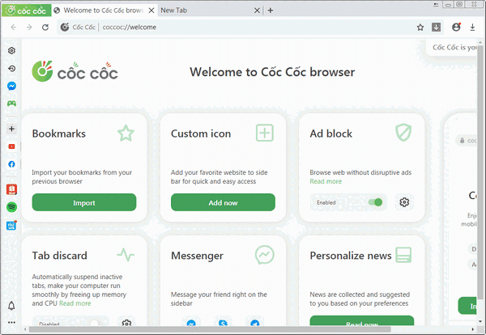
Task: Click the Bookmarks star icon on card
Action: (x=126, y=134)
